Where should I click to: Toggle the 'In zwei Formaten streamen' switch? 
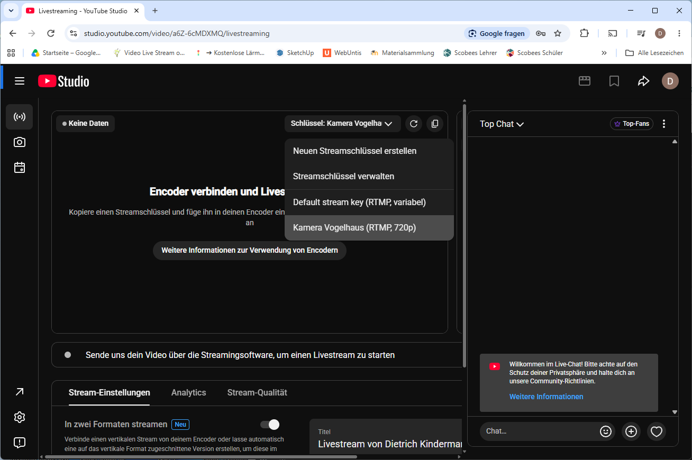[270, 425]
